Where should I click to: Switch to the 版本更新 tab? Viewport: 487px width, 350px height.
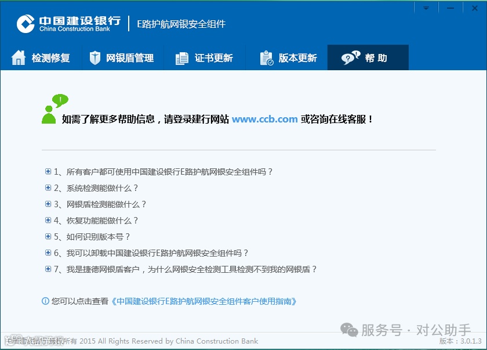(286, 57)
